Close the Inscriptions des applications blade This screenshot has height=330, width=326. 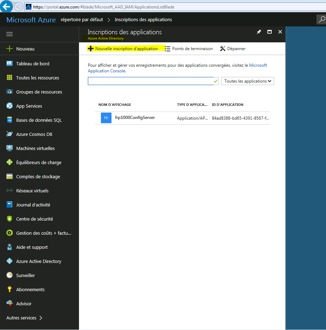(280, 32)
